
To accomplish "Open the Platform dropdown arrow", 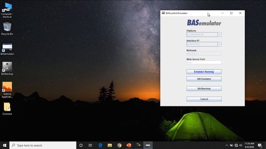I will (x=220, y=34).
